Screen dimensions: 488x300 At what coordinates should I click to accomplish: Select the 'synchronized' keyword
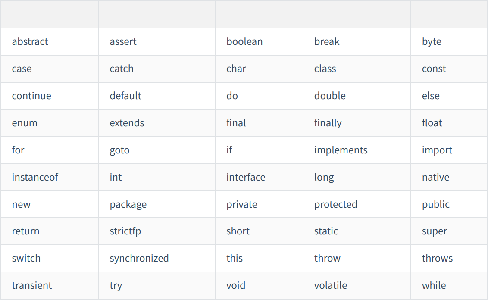(x=139, y=258)
